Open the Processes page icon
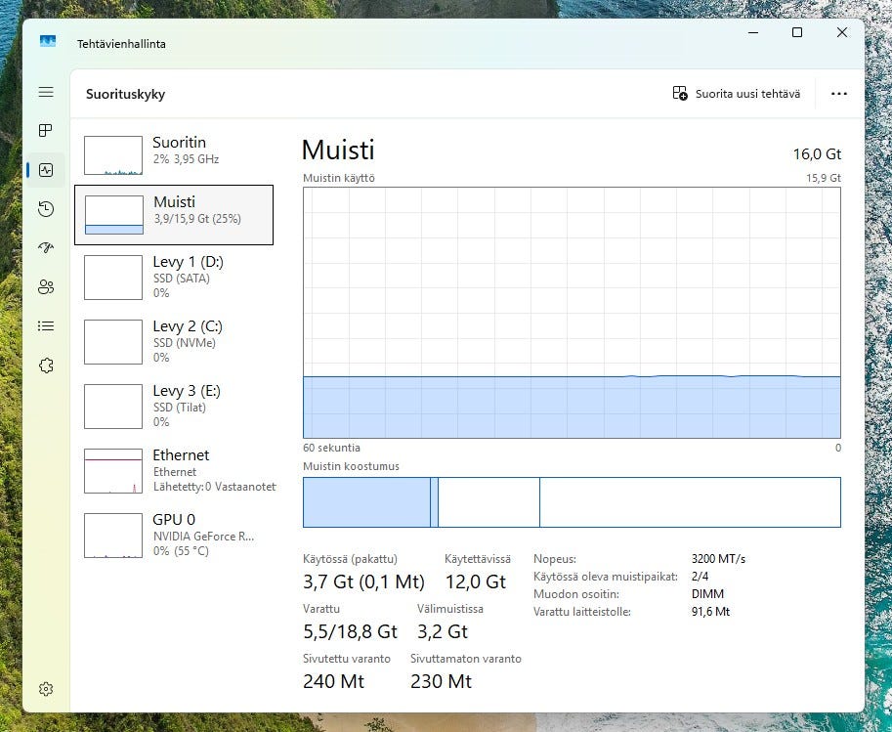The image size is (892, 732). point(46,131)
